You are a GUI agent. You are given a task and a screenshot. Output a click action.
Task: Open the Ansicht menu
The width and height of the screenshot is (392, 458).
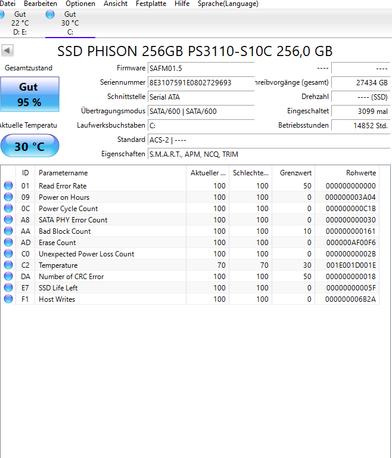click(x=116, y=4)
